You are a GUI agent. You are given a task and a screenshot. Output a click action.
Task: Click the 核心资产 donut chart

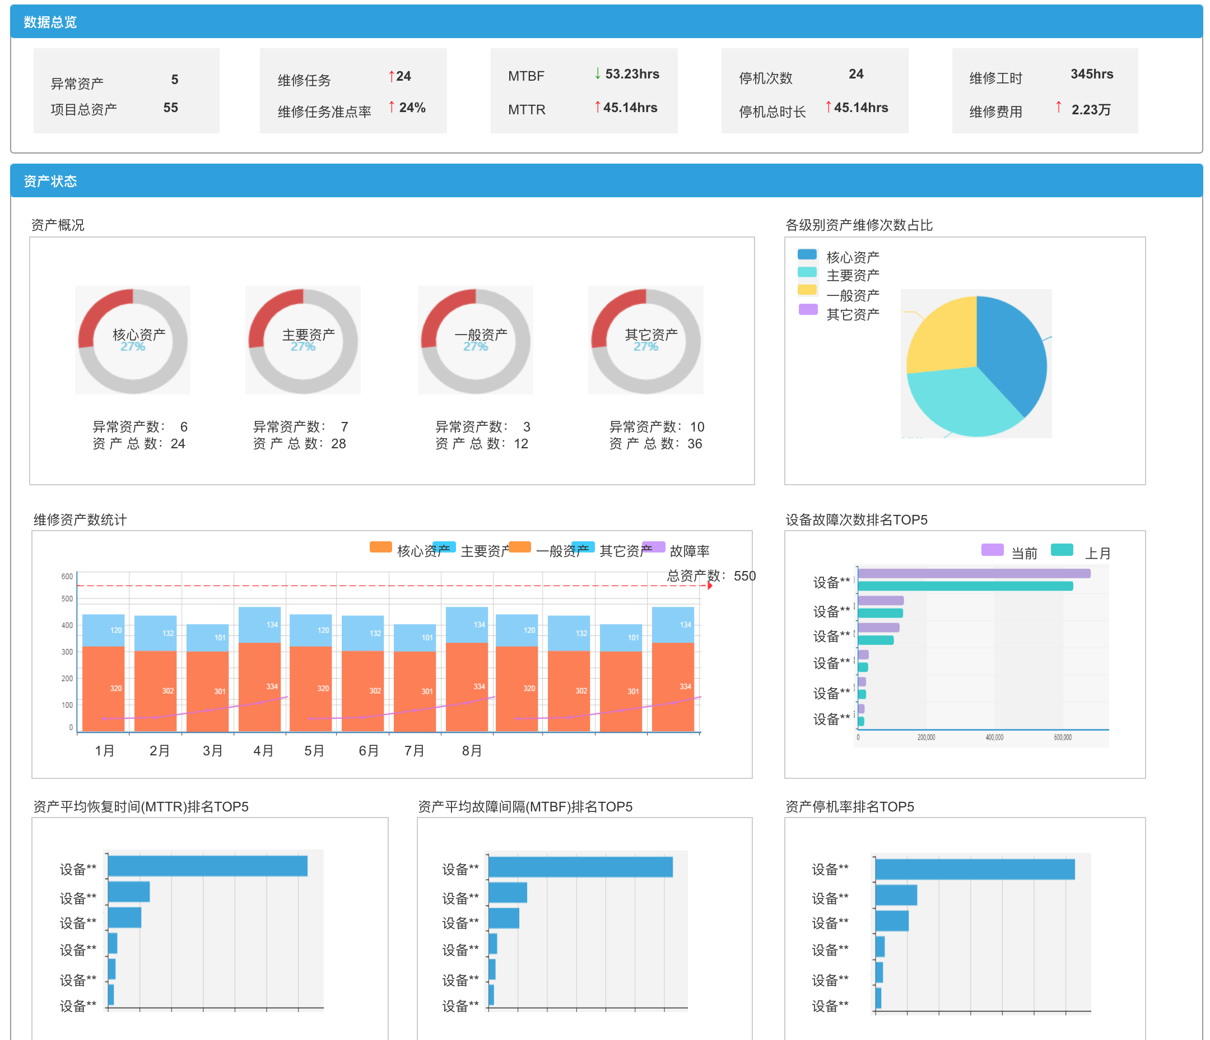133,341
